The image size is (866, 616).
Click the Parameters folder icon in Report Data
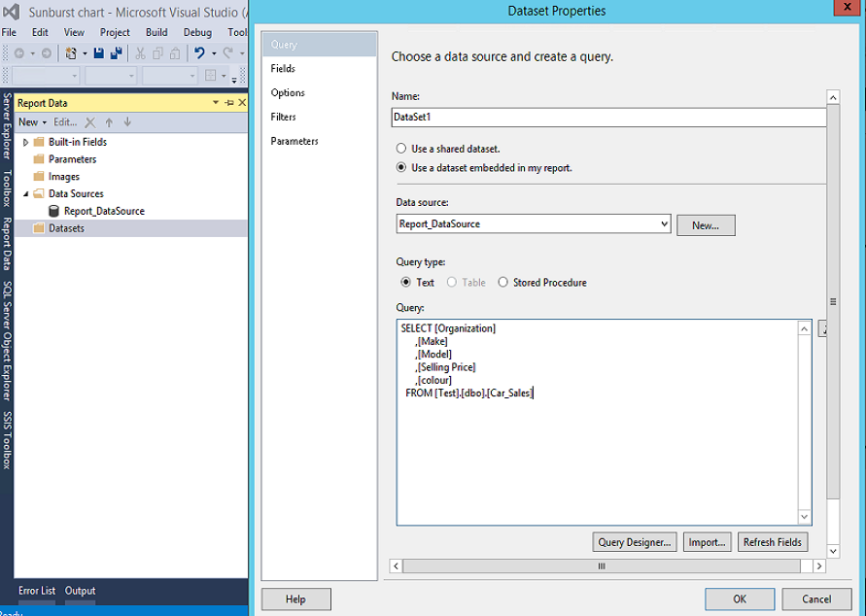point(39,159)
